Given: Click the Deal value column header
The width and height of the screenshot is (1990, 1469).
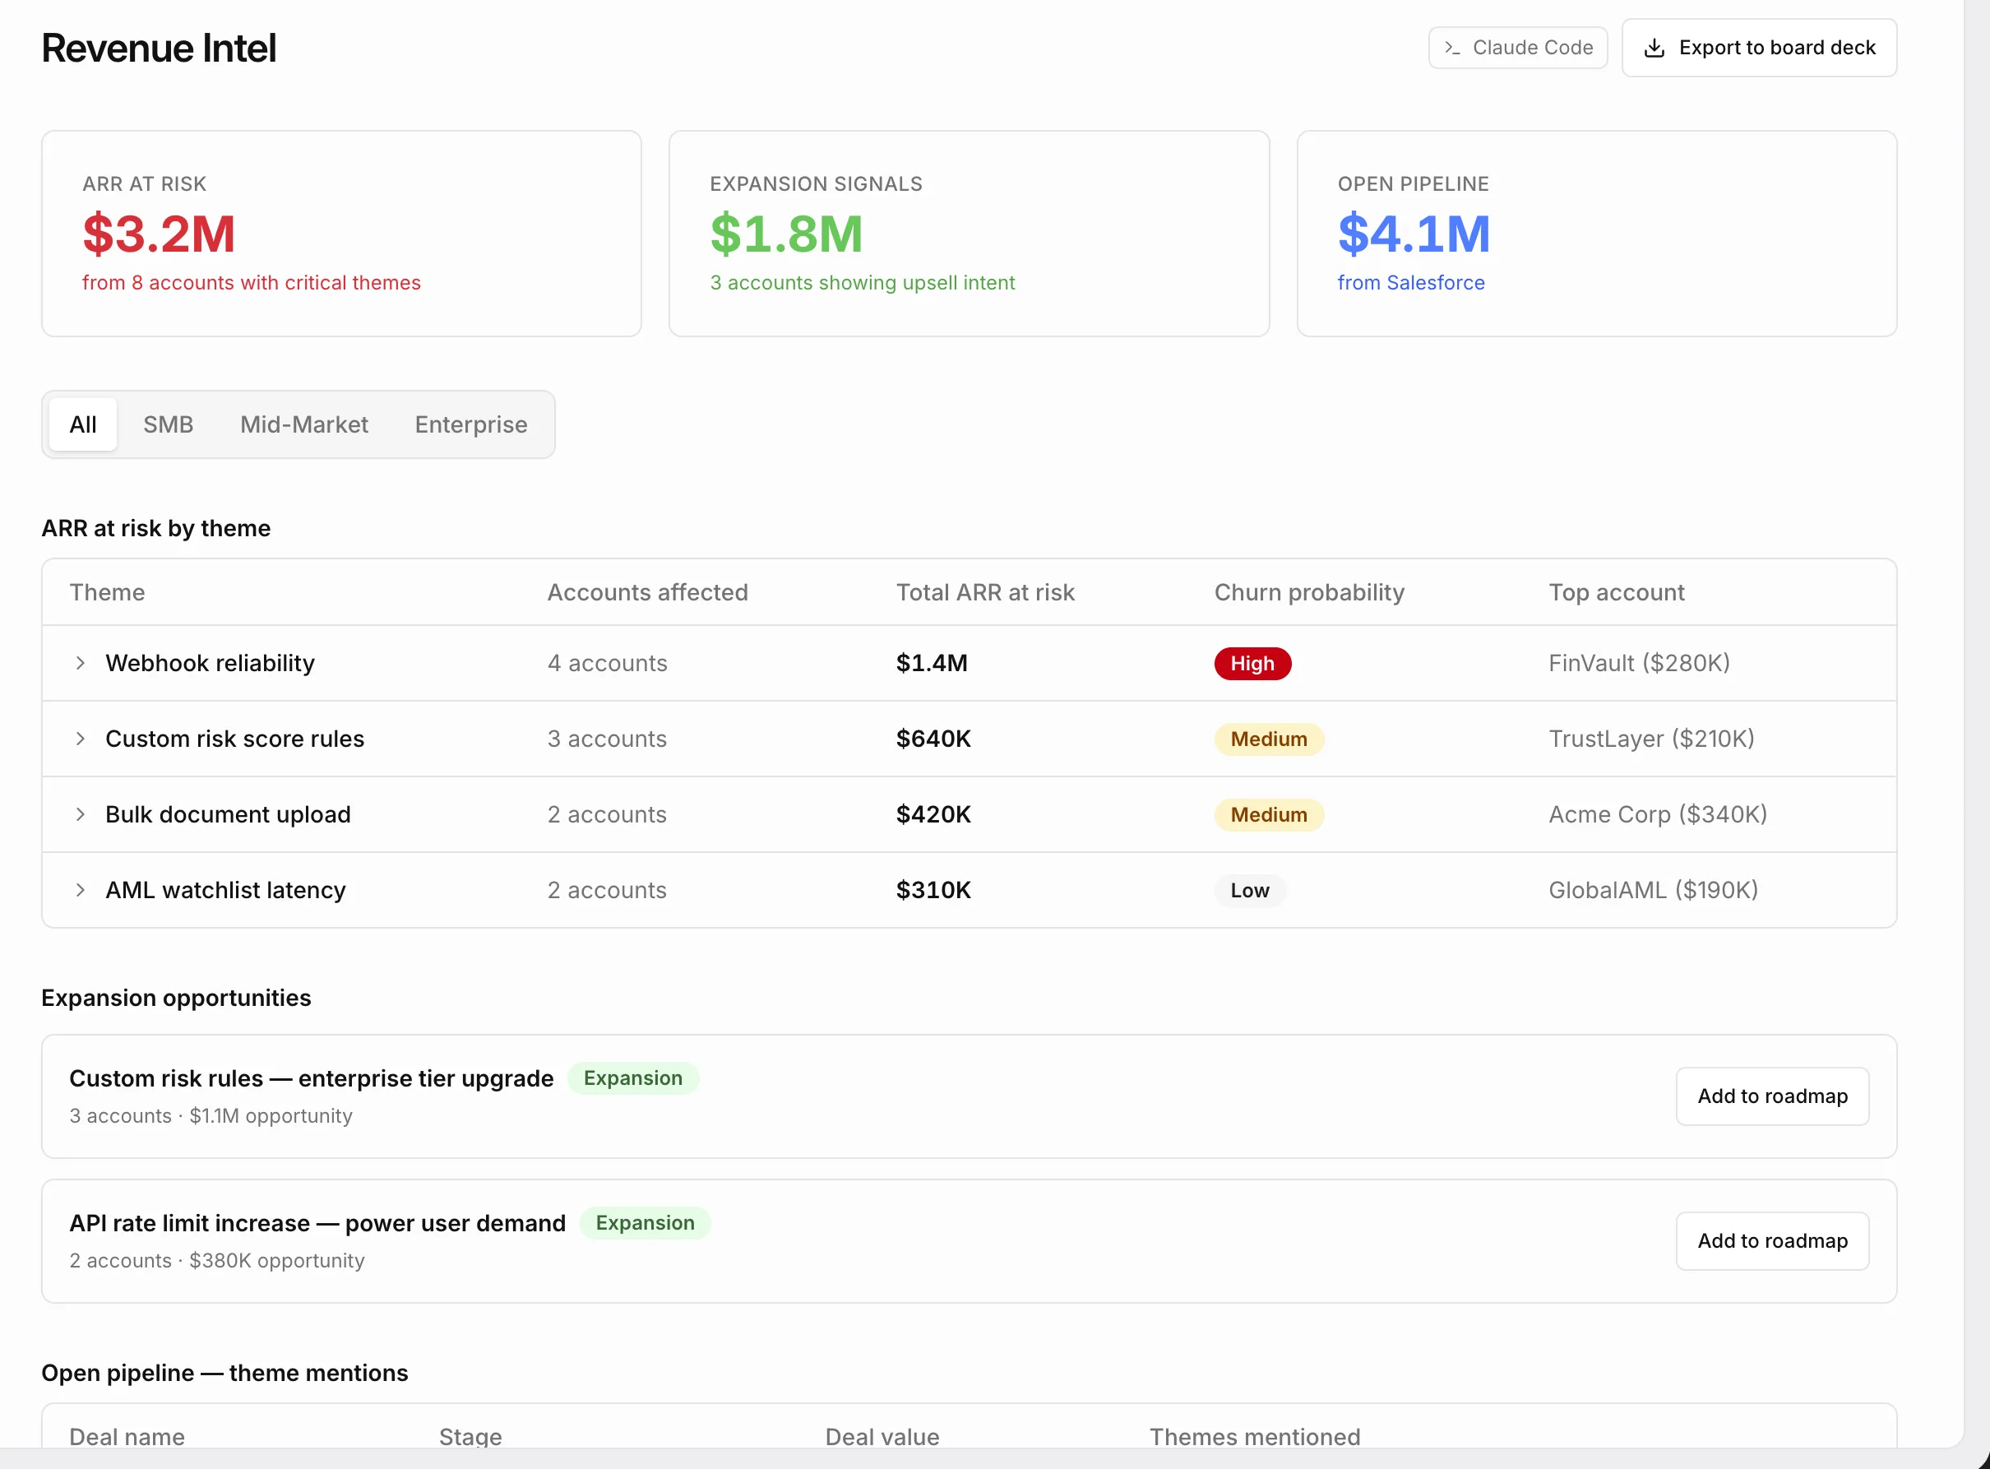Looking at the screenshot, I should [882, 1437].
